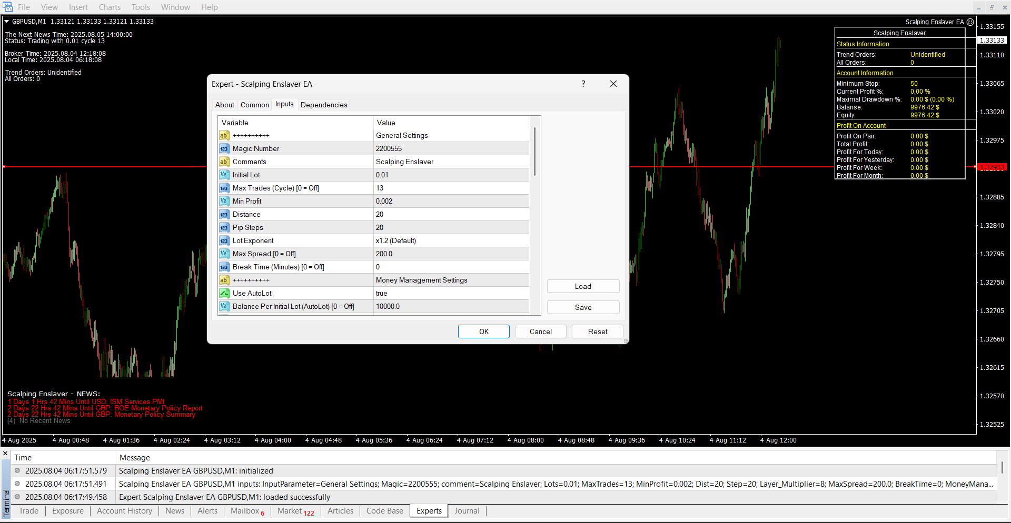Image resolution: width=1011 pixels, height=523 pixels.
Task: Click the Use AutoLot boolean type icon
Action: pyautogui.click(x=224, y=294)
